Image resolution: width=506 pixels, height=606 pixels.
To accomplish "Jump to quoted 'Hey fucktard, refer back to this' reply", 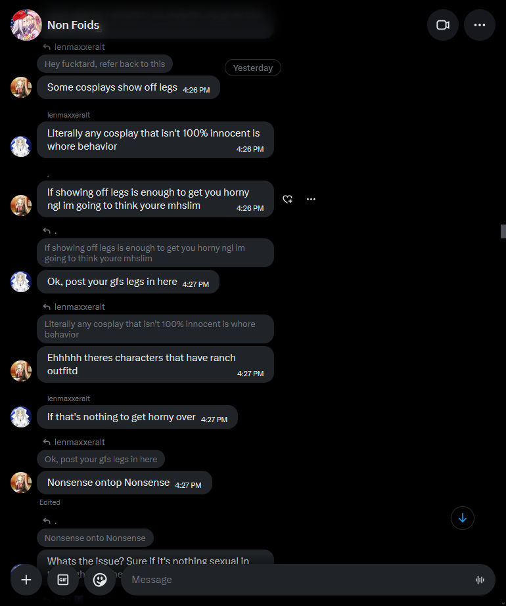I will [x=104, y=64].
